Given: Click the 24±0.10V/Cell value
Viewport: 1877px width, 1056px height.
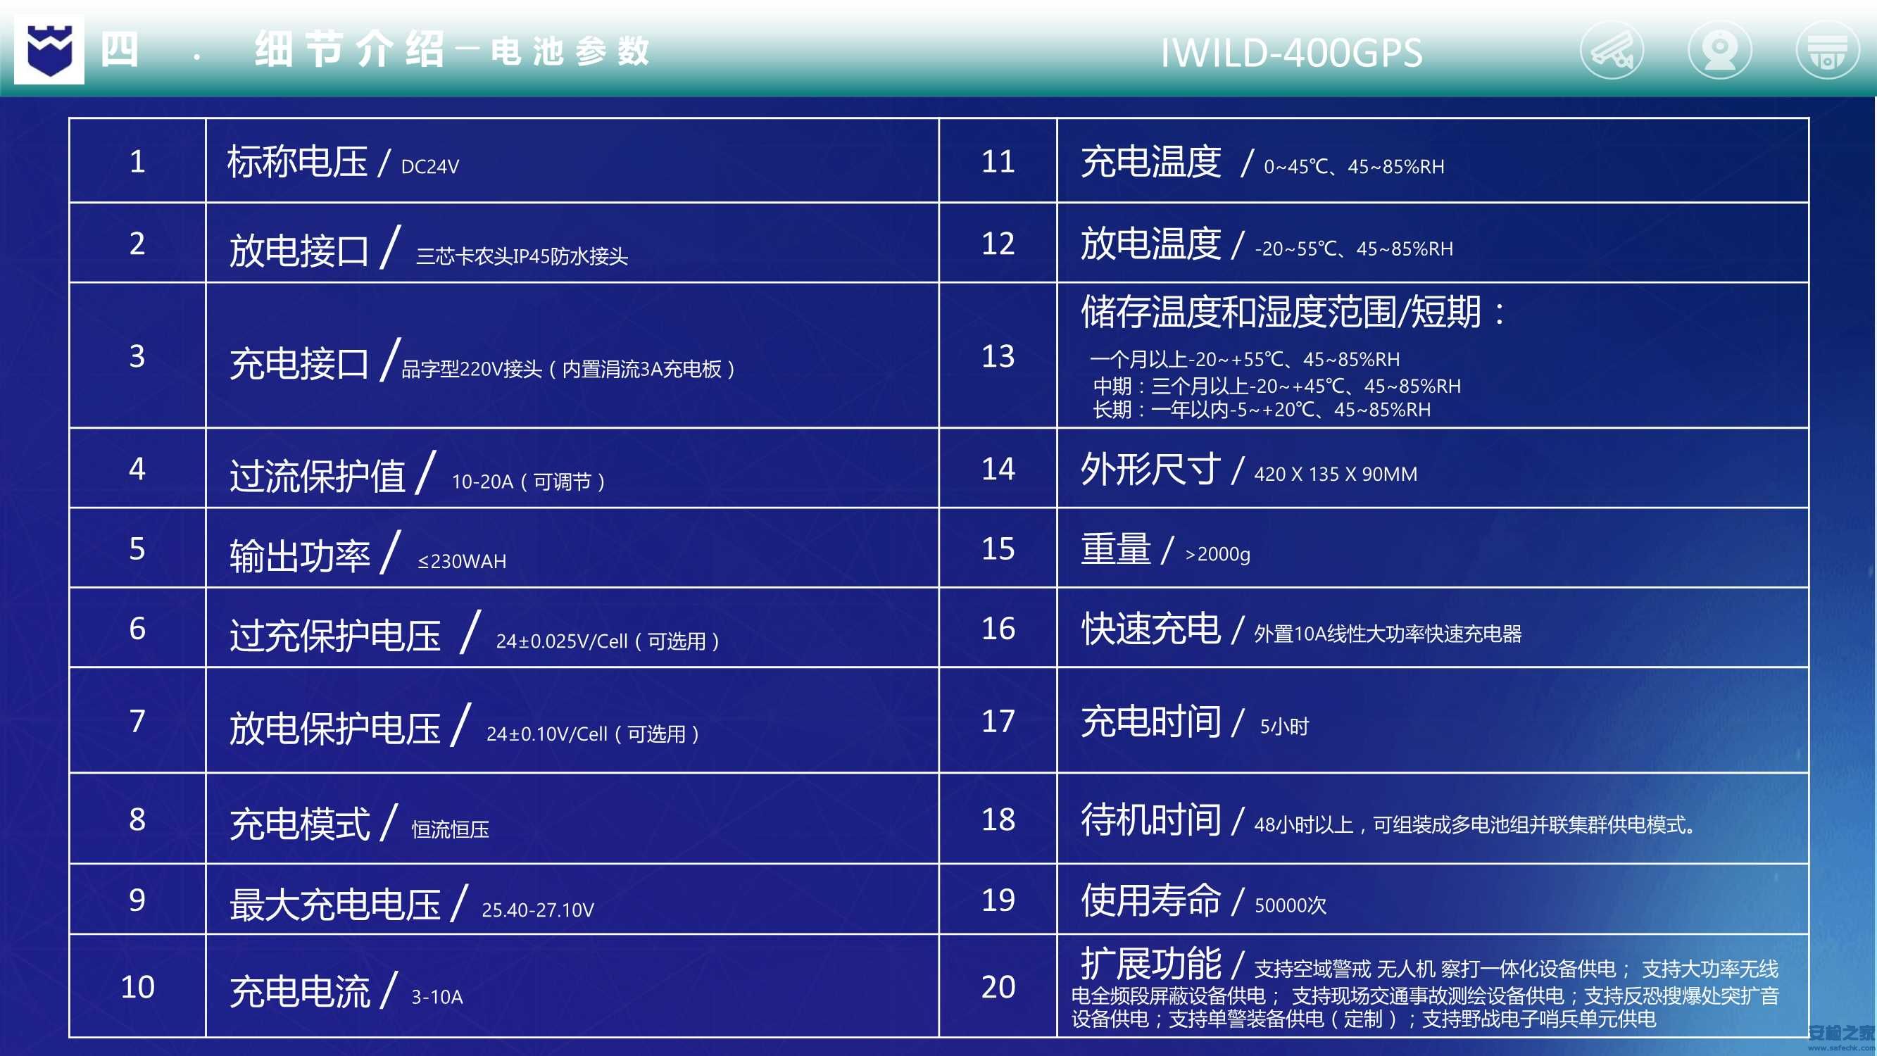Looking at the screenshot, I should (x=592, y=734).
